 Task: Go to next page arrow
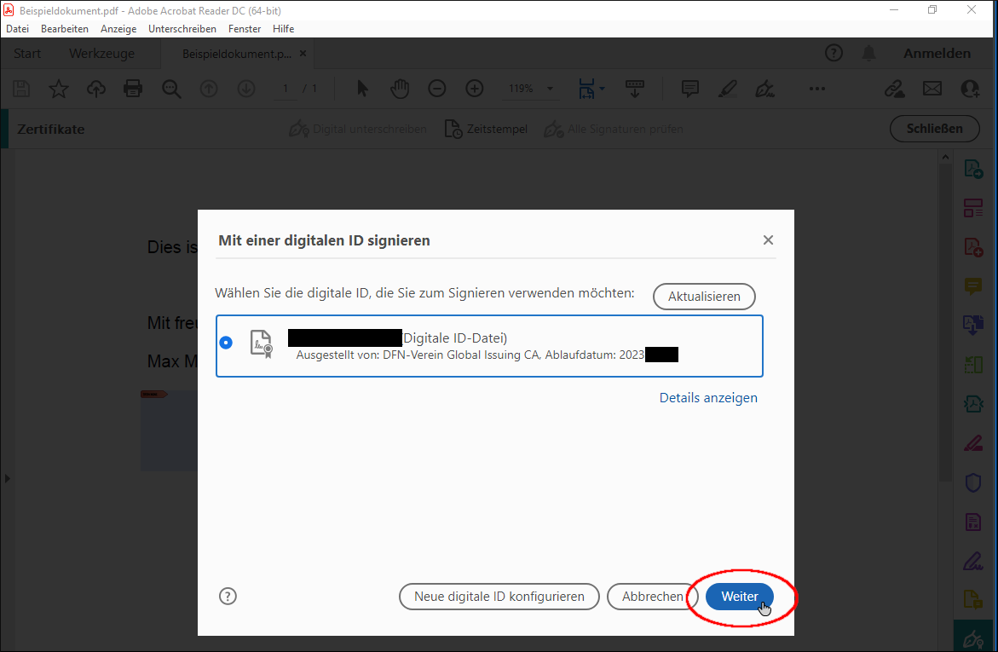click(x=246, y=89)
